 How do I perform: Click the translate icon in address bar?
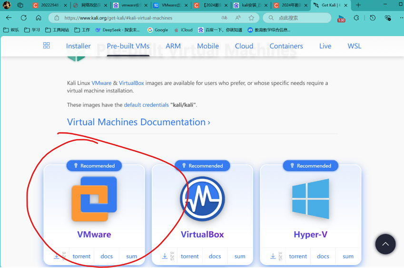(x=225, y=18)
